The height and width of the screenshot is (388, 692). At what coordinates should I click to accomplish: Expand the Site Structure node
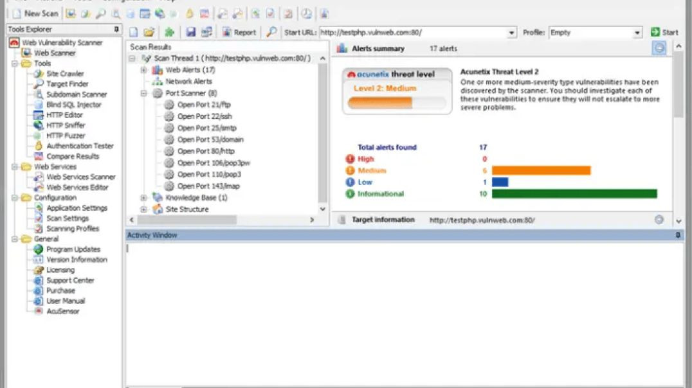(143, 209)
